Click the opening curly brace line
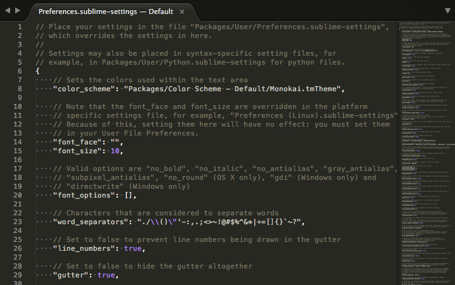The image size is (455, 285). (37, 71)
